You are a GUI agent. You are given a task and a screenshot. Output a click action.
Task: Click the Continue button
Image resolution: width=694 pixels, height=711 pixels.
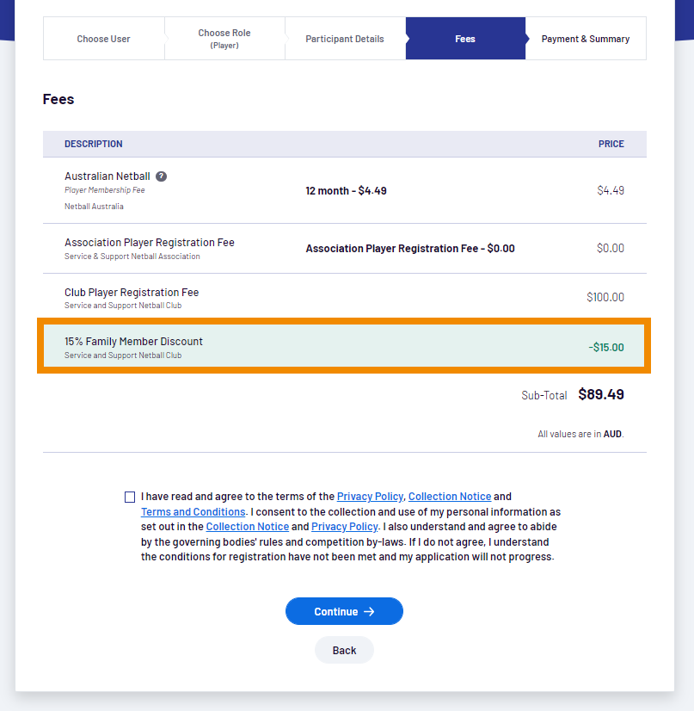344,611
